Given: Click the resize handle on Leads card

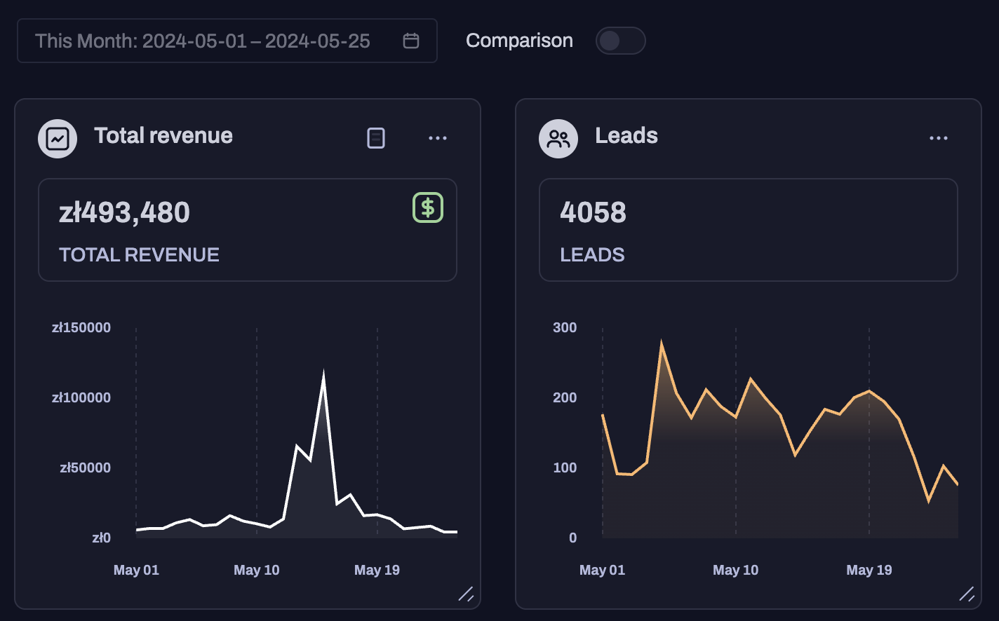Looking at the screenshot, I should coord(967,594).
